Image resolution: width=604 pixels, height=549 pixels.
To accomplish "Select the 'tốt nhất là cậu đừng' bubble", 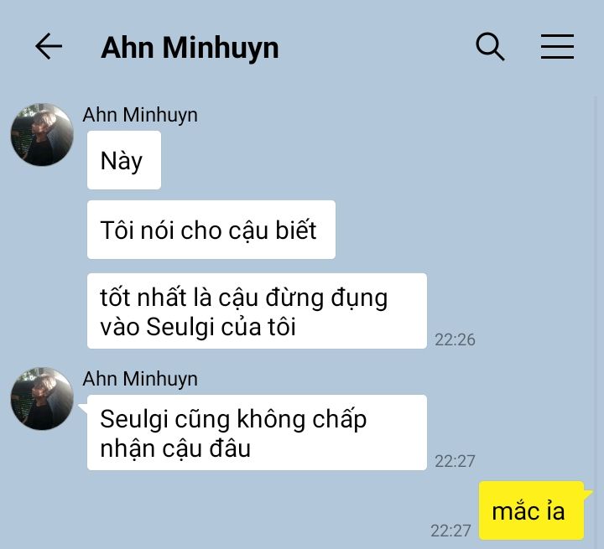I will pos(257,311).
